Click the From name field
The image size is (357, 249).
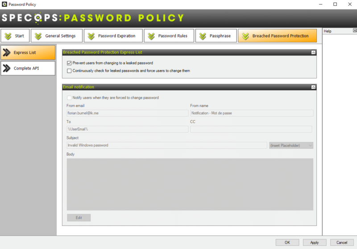(x=252, y=113)
